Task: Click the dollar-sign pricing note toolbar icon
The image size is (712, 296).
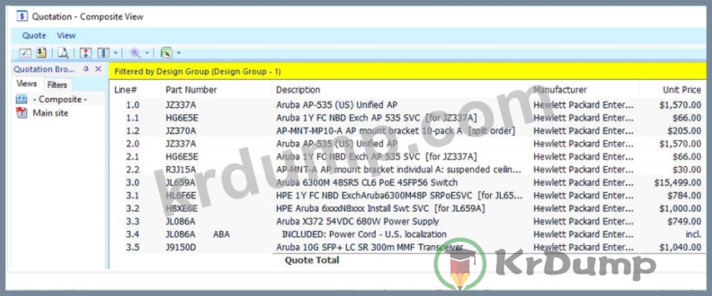Action: tap(41, 53)
